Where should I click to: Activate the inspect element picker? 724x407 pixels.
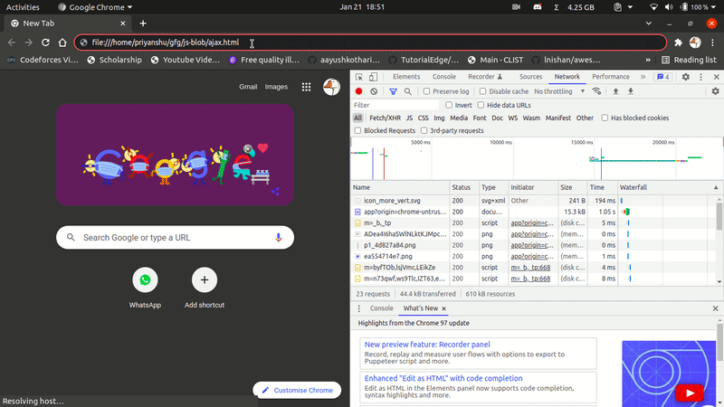point(359,77)
